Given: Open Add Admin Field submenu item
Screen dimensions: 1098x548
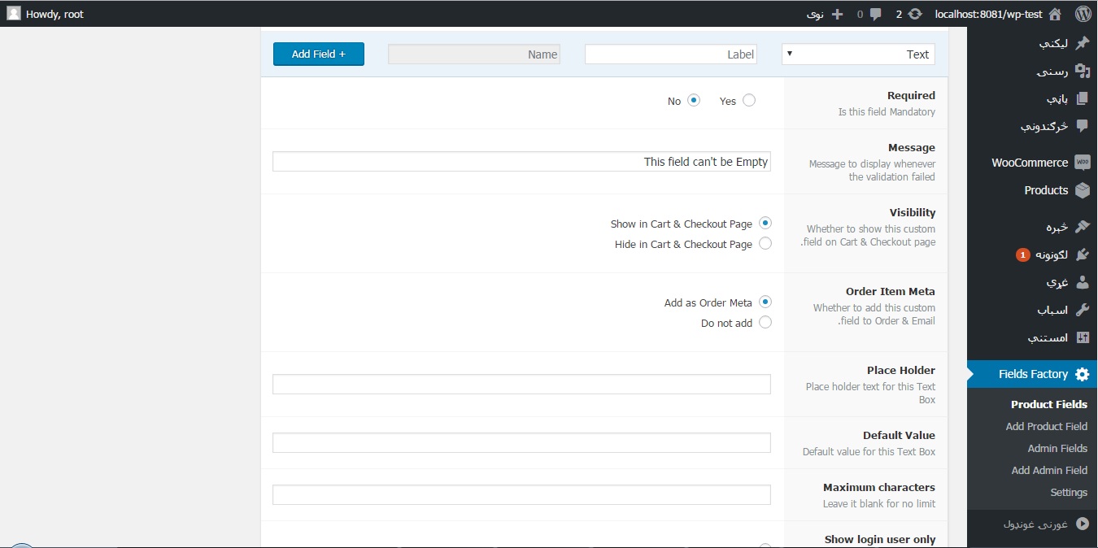Looking at the screenshot, I should pos(1049,470).
